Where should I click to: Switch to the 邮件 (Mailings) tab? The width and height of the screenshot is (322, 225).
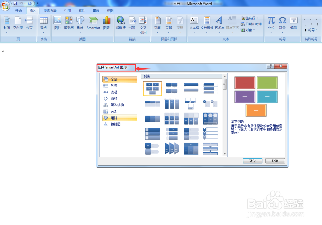click(82, 11)
